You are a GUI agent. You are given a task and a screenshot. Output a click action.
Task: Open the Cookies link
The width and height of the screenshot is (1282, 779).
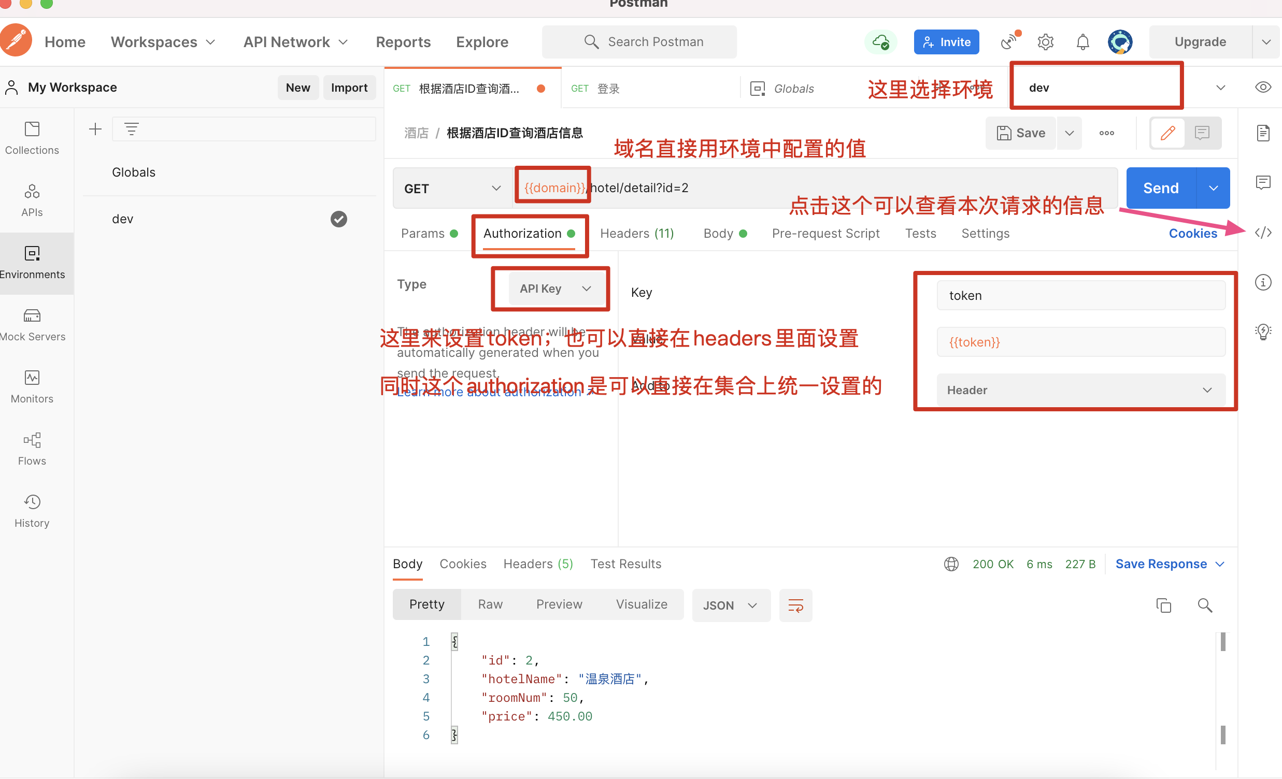1193,234
